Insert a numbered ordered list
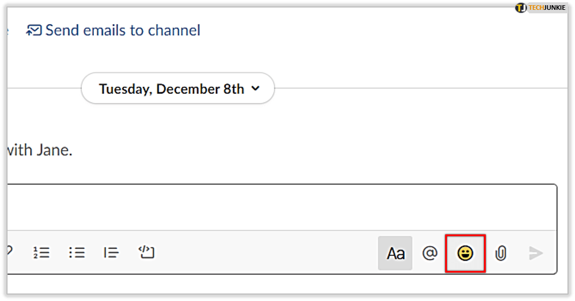The width and height of the screenshot is (575, 301). pyautogui.click(x=41, y=252)
